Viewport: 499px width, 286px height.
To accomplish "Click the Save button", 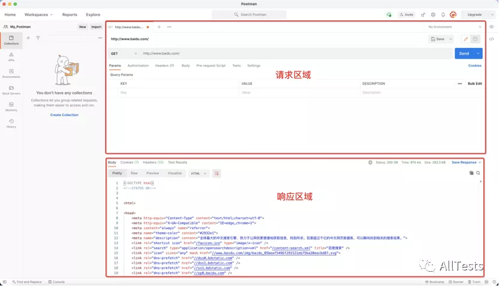I will tap(438, 39).
